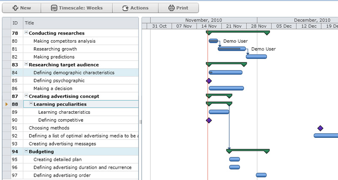
Task: Open the Timescale: Weeks calendar icon
Action: [x=54, y=8]
